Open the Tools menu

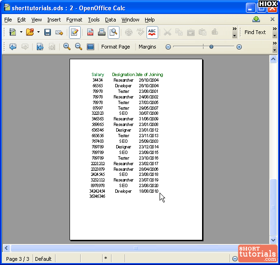[94, 20]
